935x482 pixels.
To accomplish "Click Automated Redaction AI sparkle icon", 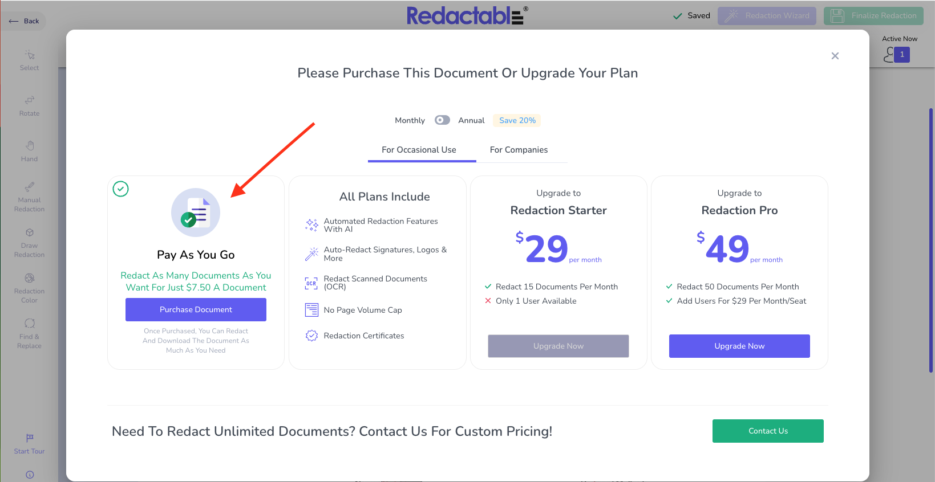I will tap(311, 225).
